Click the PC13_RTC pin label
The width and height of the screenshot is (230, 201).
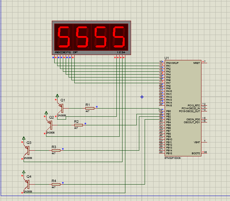pyautogui.click(x=194, y=106)
